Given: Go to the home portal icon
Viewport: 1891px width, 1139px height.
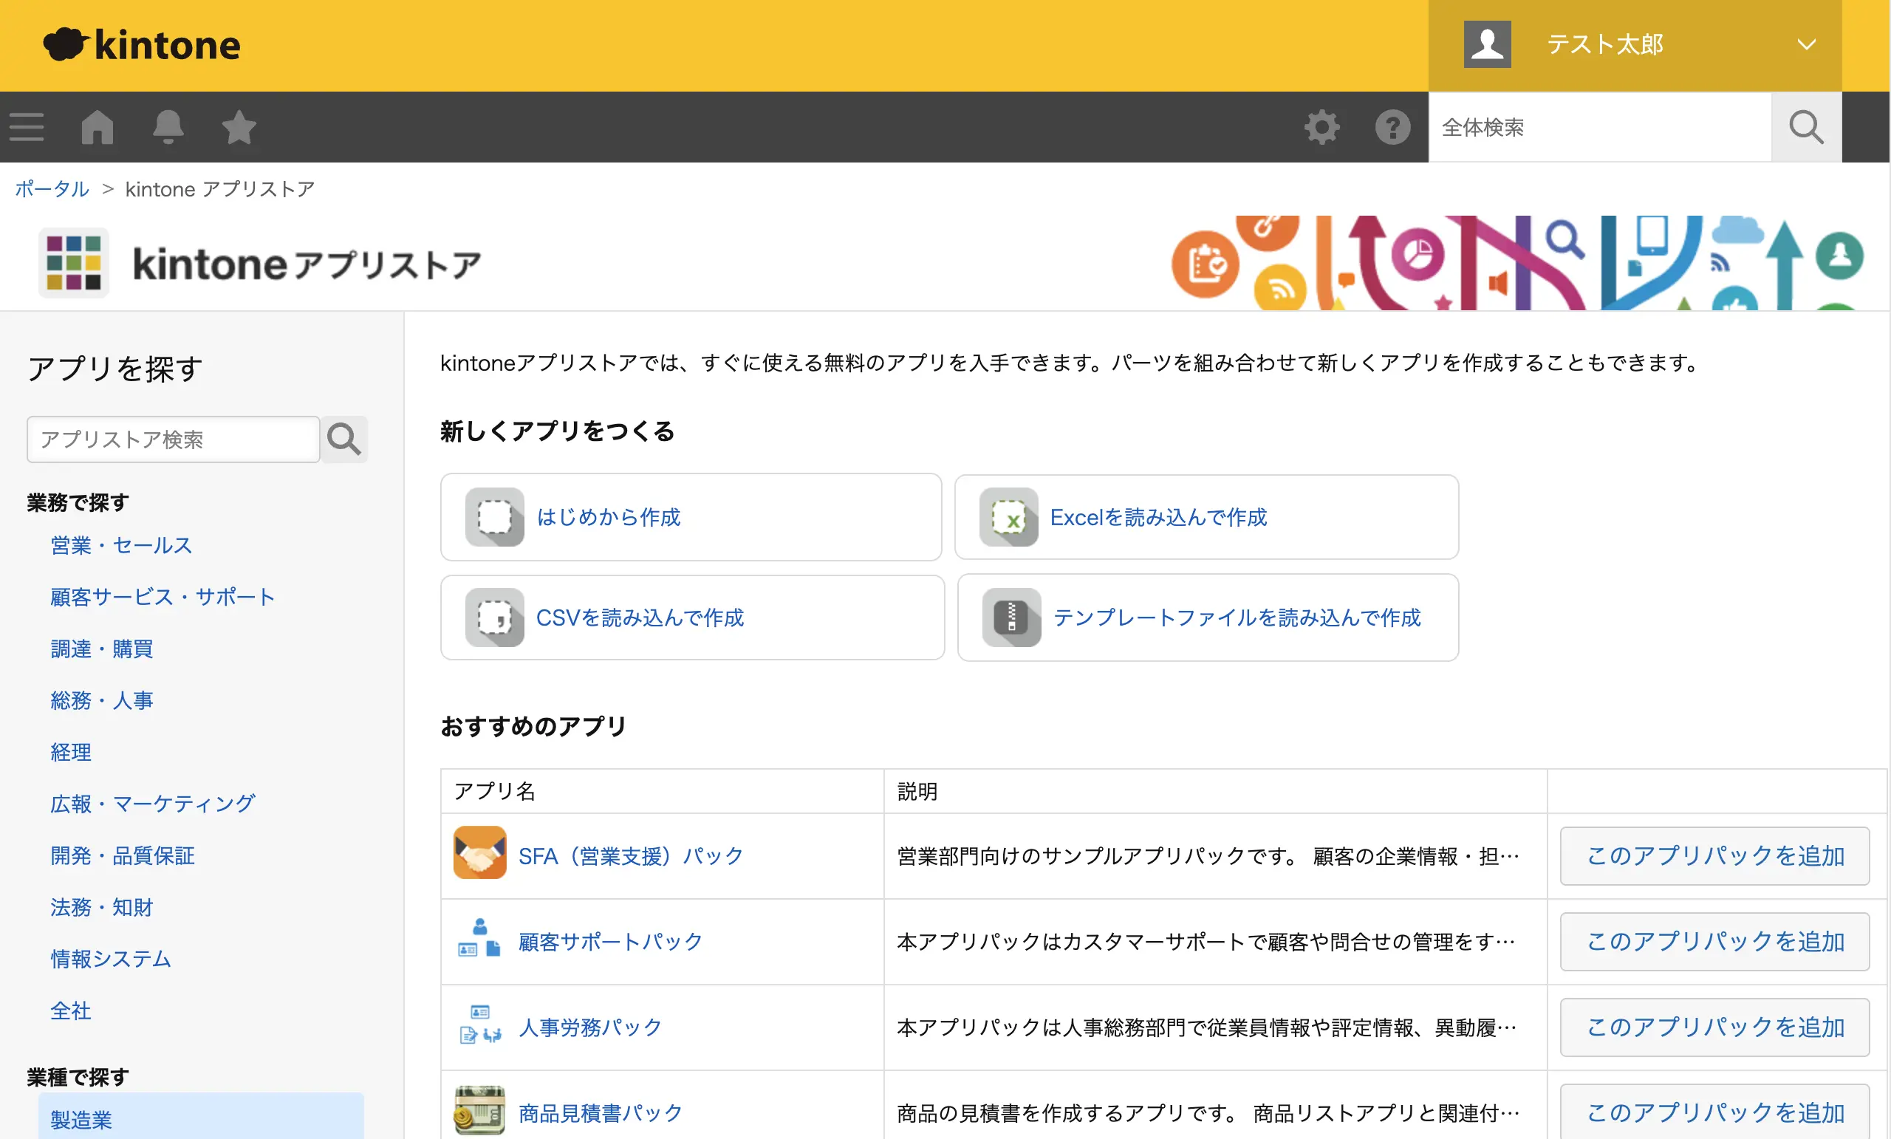Looking at the screenshot, I should (x=98, y=126).
